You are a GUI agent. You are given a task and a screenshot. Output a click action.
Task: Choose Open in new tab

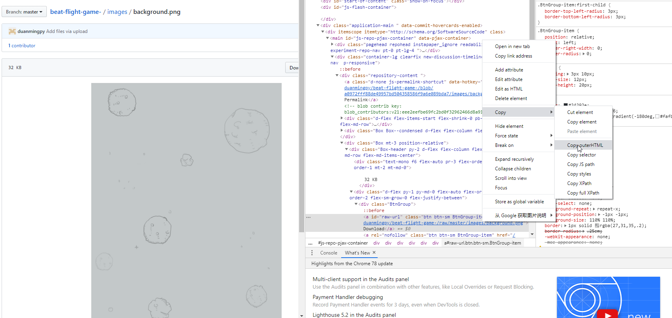point(518,46)
